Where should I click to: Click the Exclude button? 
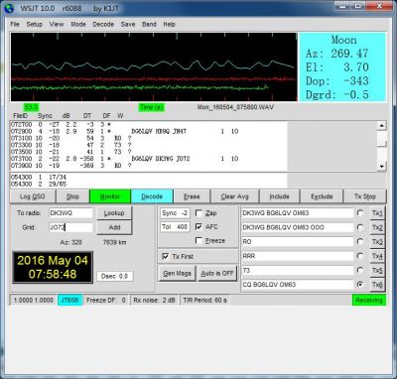click(x=322, y=196)
